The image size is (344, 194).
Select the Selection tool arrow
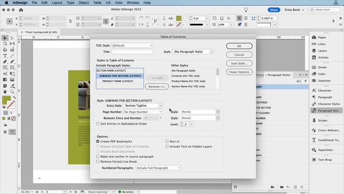tap(5, 38)
